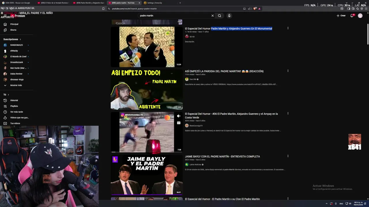Click the magnifying glass search button

point(219,16)
